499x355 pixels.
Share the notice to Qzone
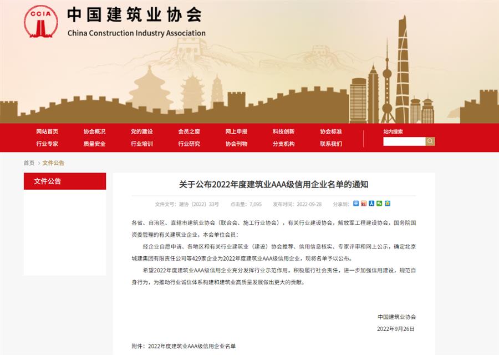[386, 204]
